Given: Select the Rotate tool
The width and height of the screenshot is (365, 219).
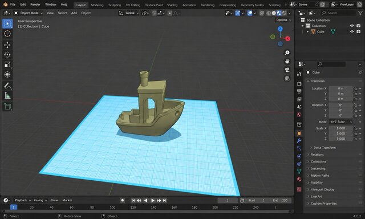Looking at the screenshot, I should pos(7,55).
